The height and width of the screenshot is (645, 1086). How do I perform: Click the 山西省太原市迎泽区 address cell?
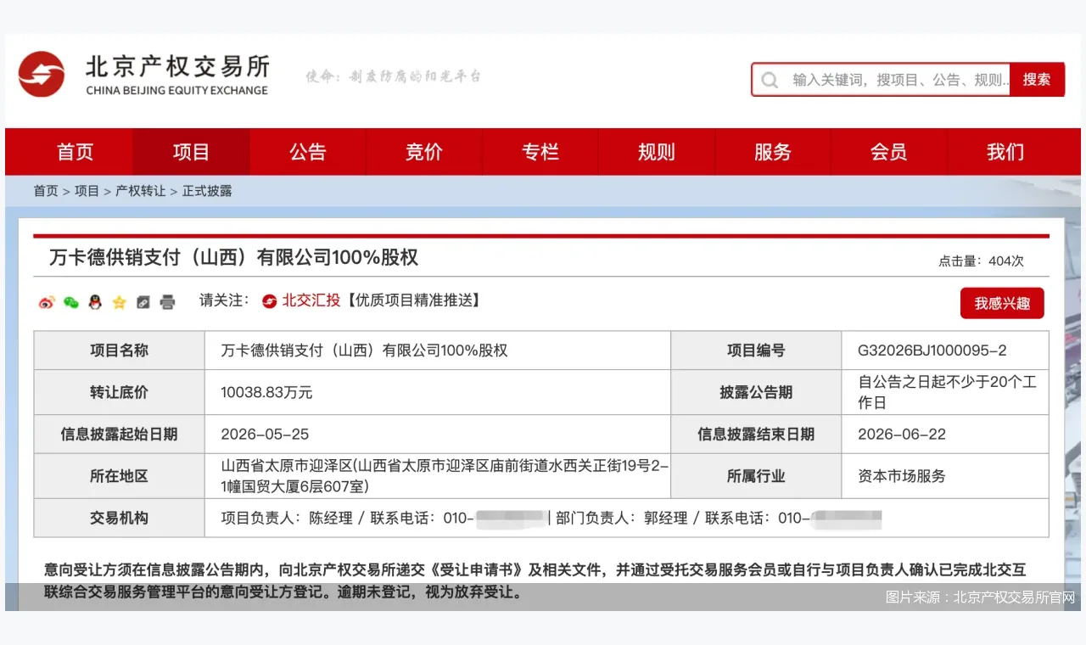[x=438, y=476]
